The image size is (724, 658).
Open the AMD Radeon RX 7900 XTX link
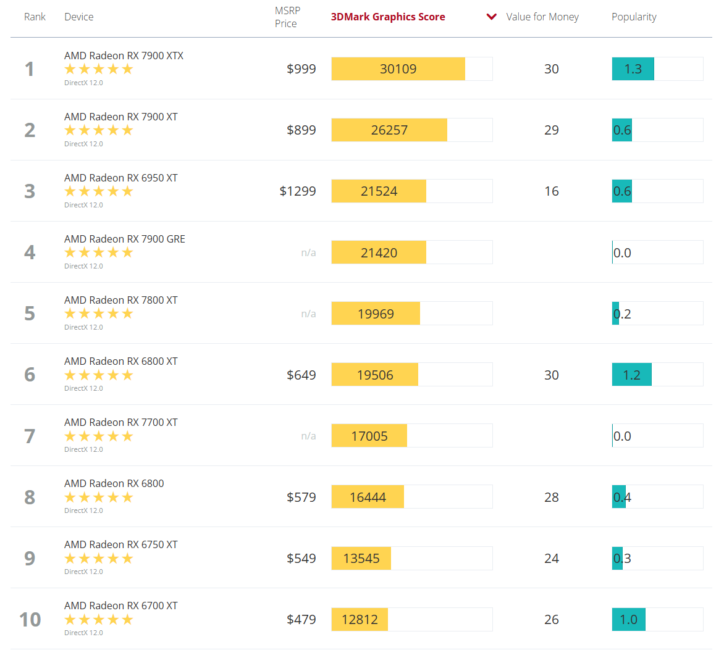[x=124, y=56]
